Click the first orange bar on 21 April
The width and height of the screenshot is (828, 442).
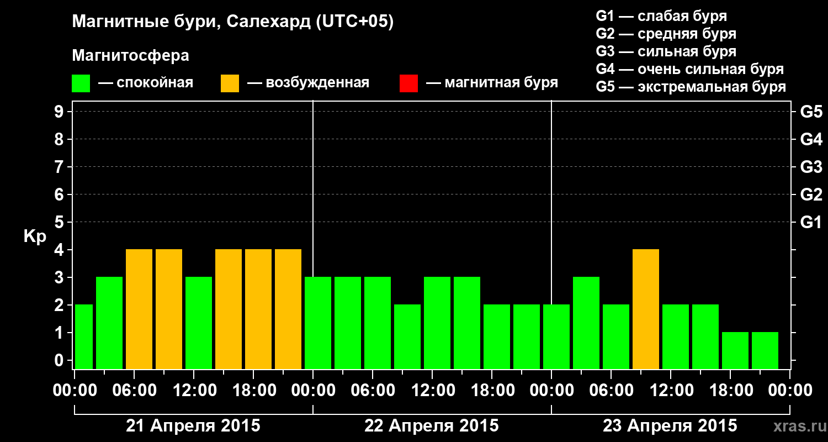point(139,309)
